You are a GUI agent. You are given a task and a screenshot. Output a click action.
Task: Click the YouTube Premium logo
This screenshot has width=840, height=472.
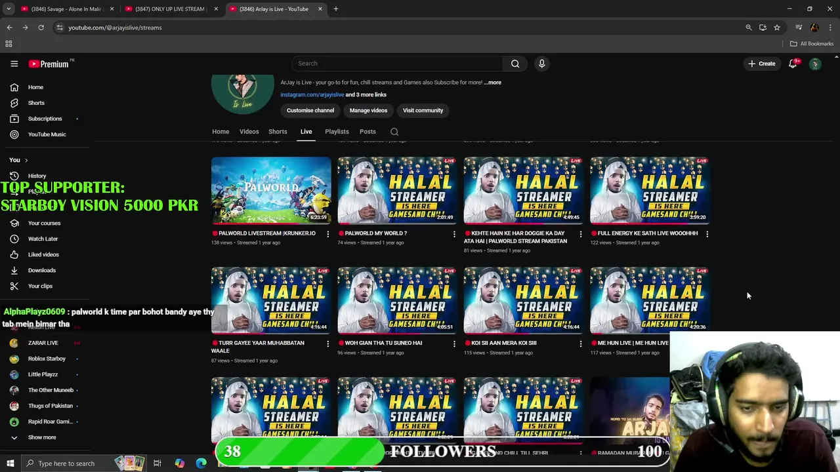pyautogui.click(x=50, y=64)
